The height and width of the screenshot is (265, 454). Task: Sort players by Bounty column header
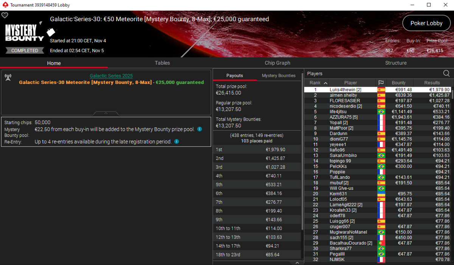[x=399, y=83]
